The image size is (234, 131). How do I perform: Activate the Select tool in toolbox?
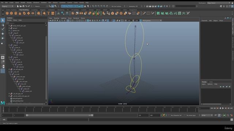[3, 20]
